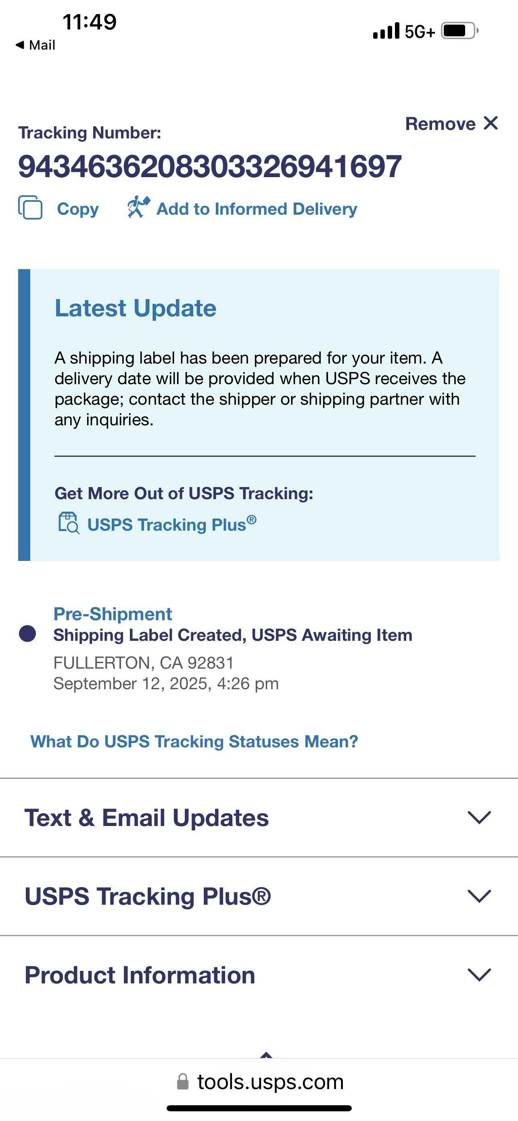Open the Text & Email Updates section

click(146, 818)
